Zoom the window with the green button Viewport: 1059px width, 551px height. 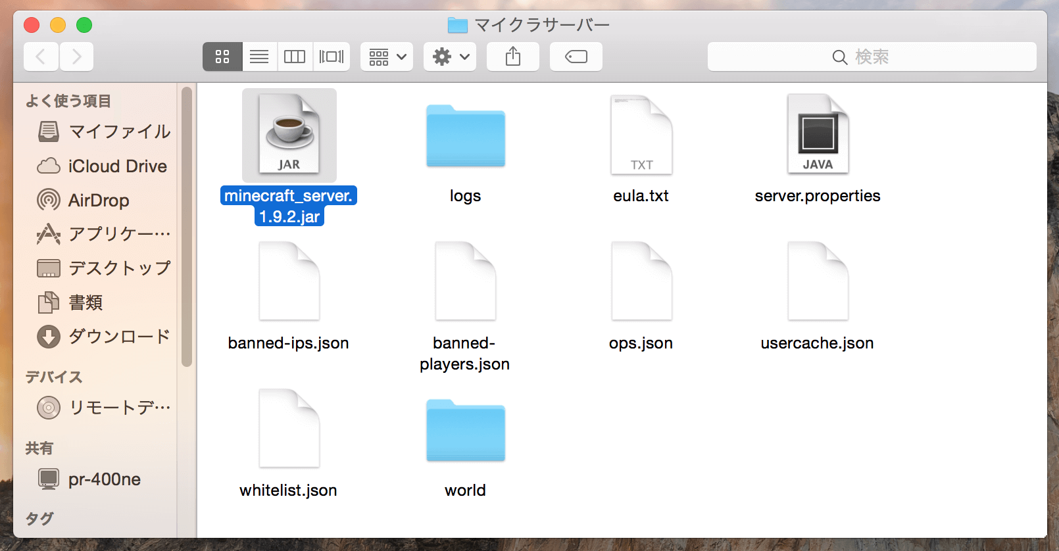tap(84, 25)
